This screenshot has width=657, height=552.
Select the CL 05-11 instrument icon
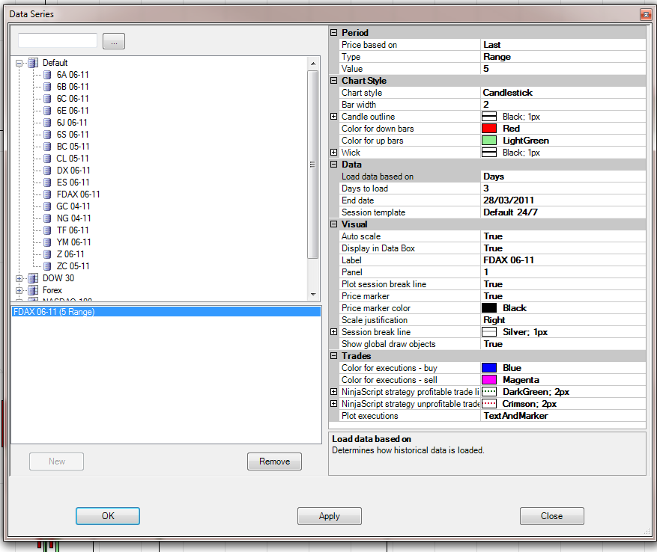48,159
